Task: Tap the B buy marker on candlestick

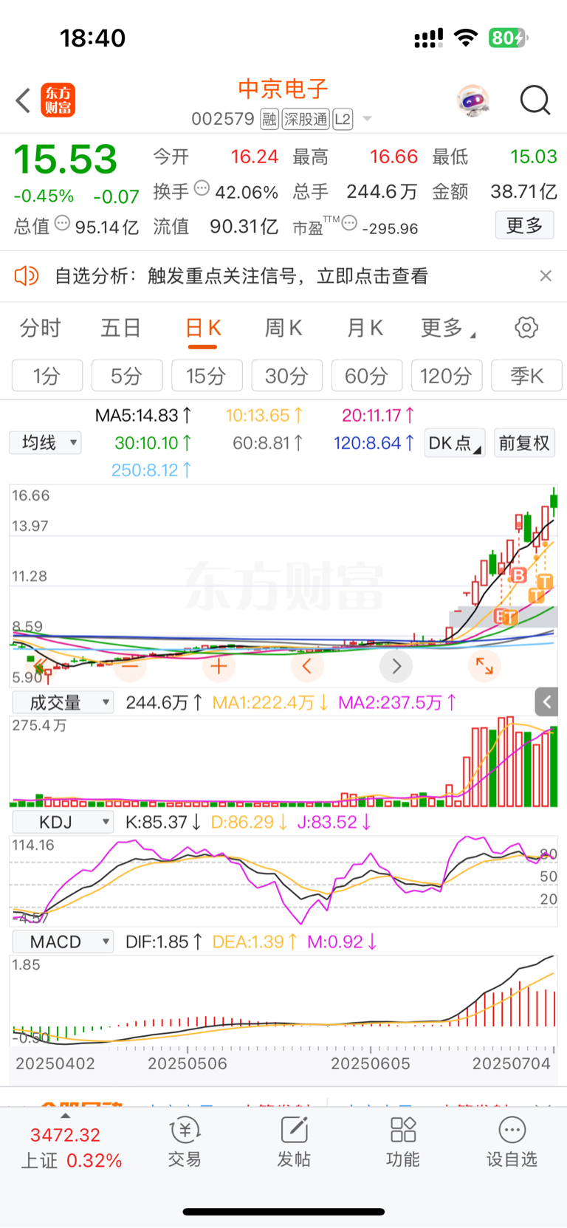Action: pyautogui.click(x=518, y=575)
